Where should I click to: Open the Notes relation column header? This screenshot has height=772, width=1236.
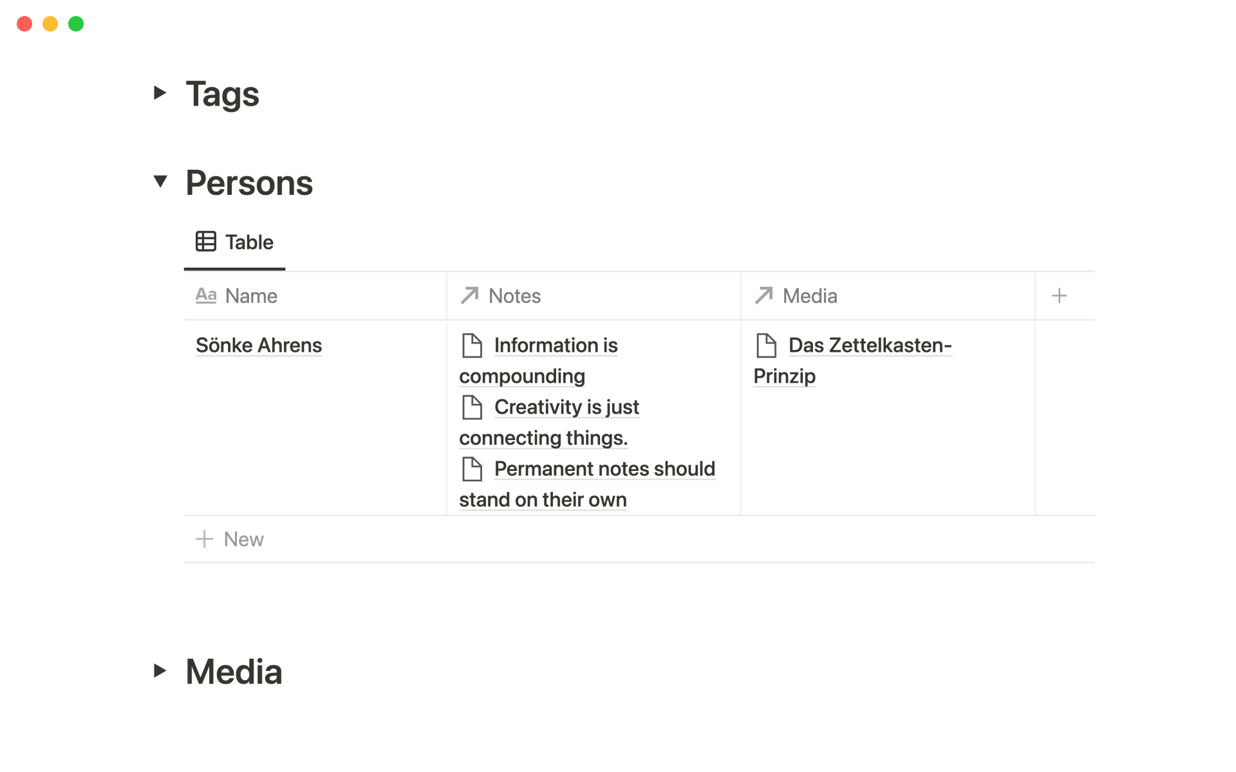(x=514, y=296)
